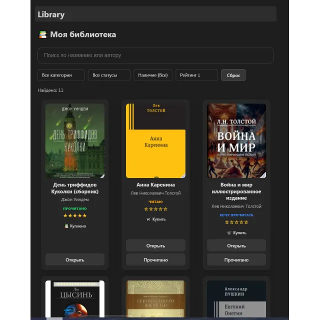Viewport: 320px width, 320px height.
Task: Click the Сброс reset button
Action: click(233, 75)
